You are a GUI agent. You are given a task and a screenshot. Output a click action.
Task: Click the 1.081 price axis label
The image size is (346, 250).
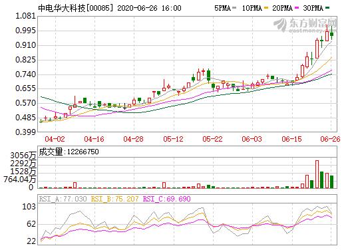pyautogui.click(x=25, y=16)
